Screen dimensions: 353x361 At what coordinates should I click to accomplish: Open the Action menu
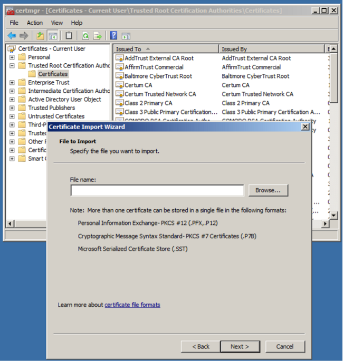35,23
